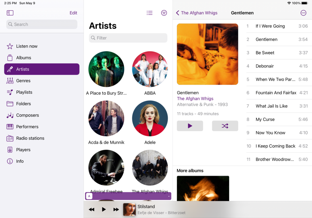
Task: Tap the 2:25 PM clock
Action: tap(10, 3)
